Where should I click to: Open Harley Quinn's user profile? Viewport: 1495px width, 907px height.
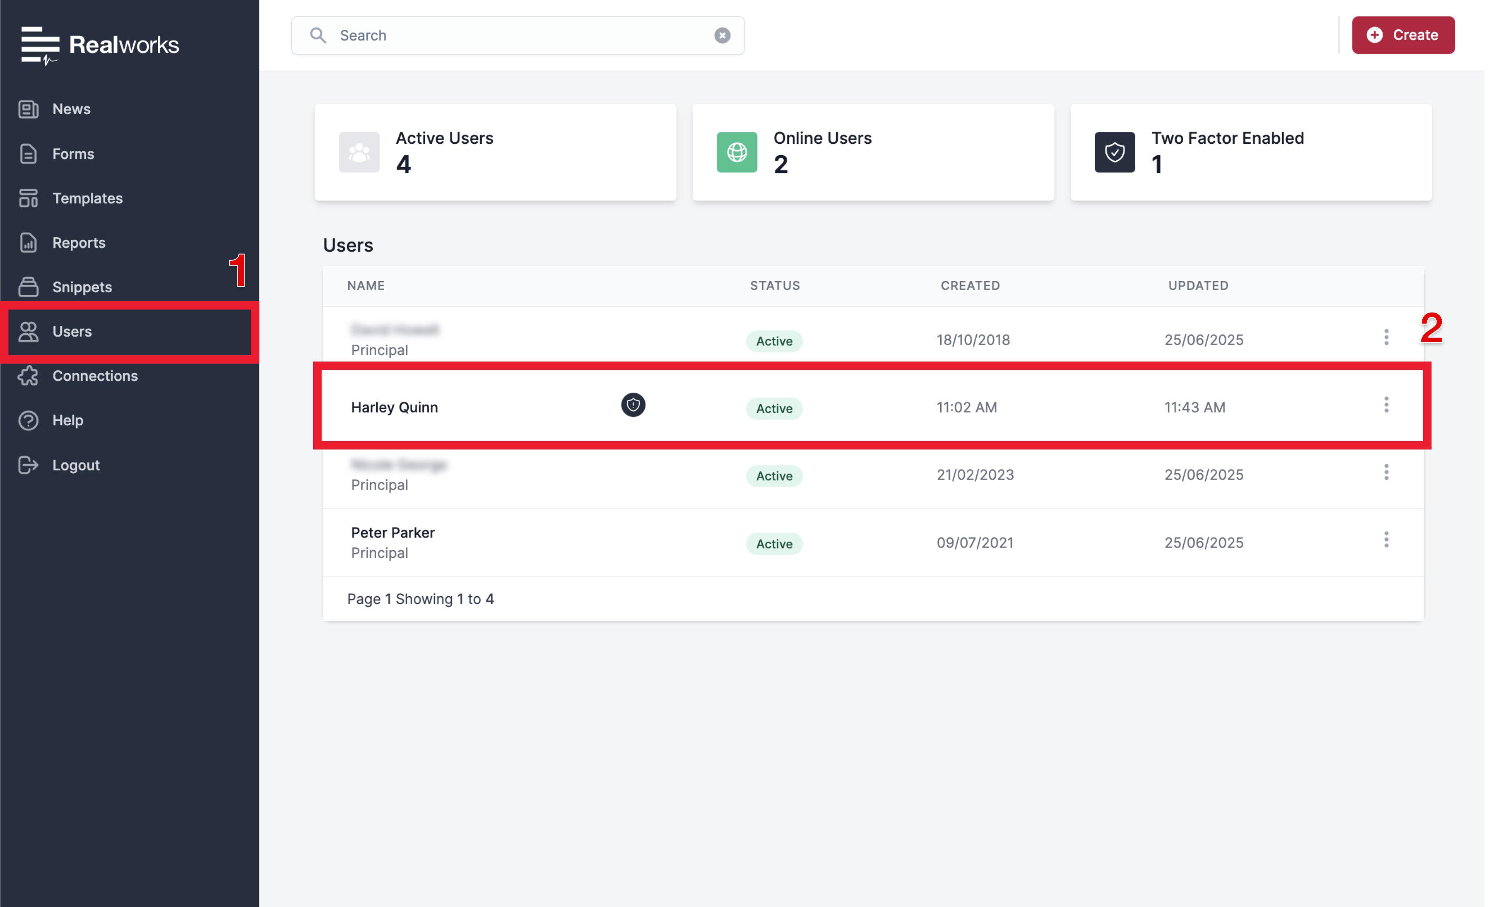coord(394,407)
